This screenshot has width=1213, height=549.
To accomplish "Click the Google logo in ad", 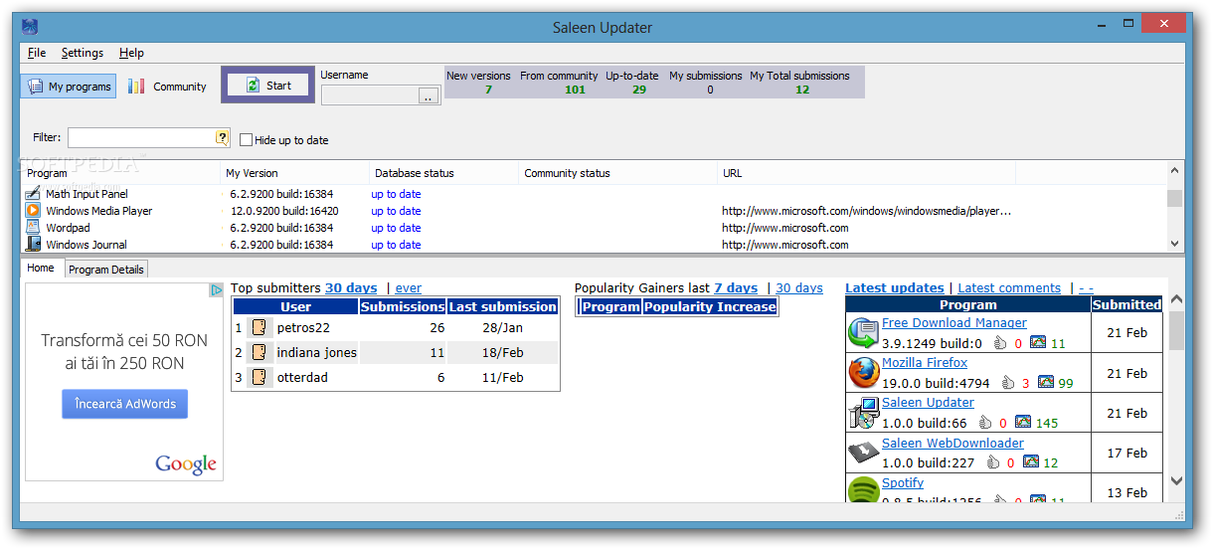I will (186, 464).
